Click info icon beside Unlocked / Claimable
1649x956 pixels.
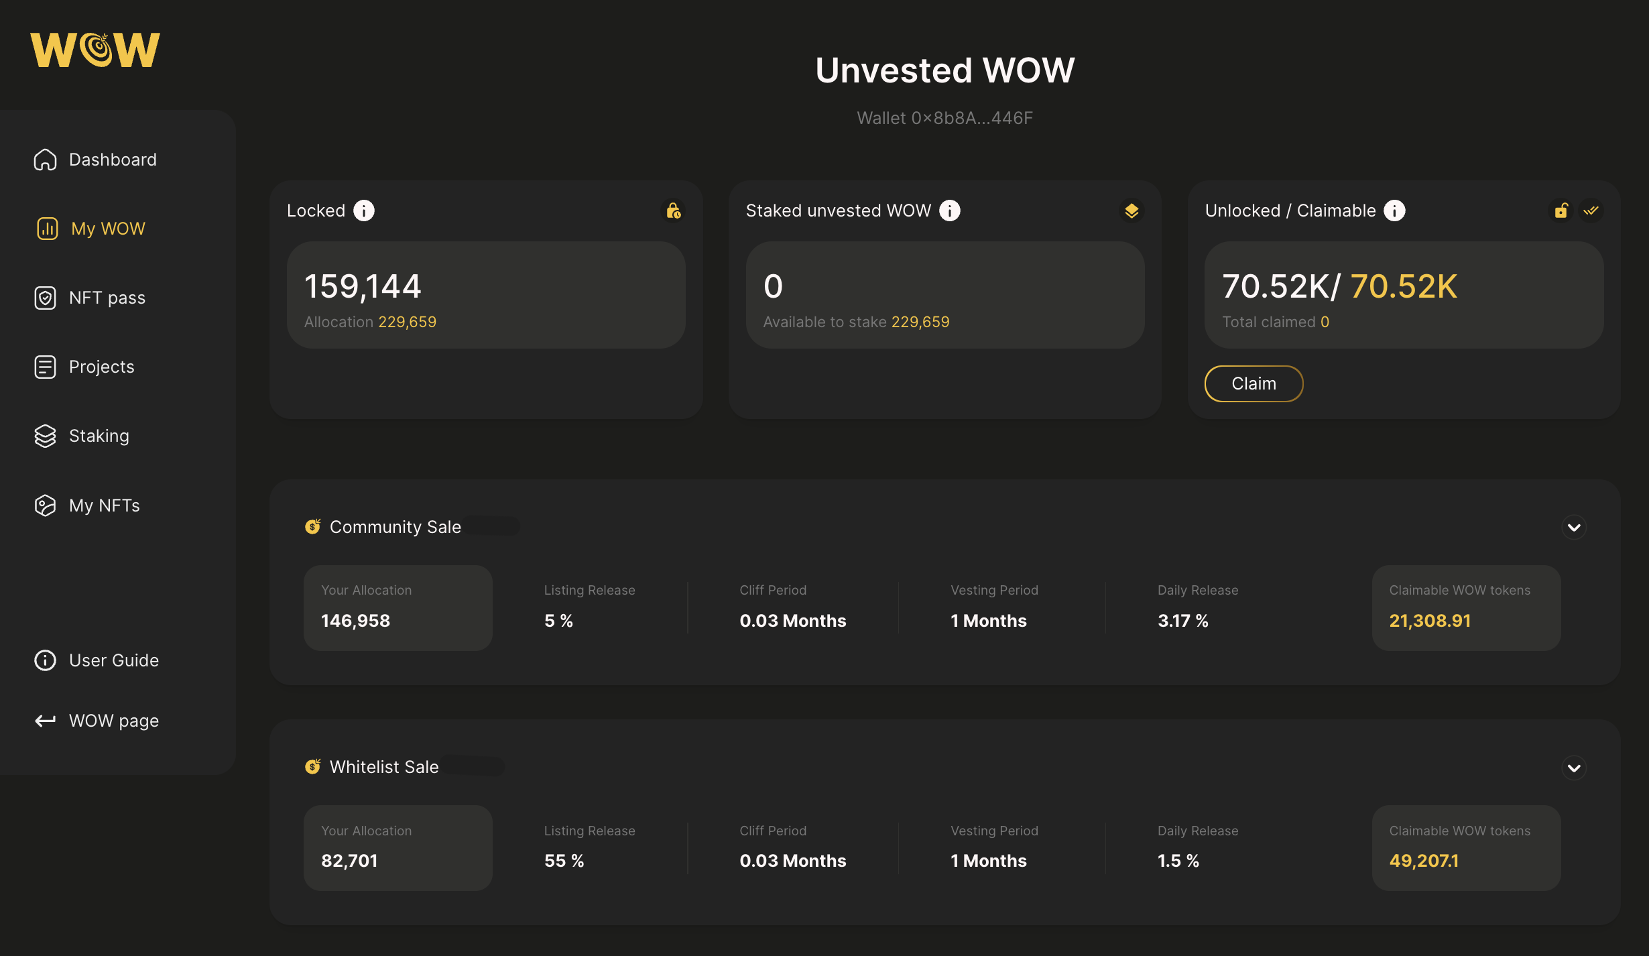(1395, 211)
